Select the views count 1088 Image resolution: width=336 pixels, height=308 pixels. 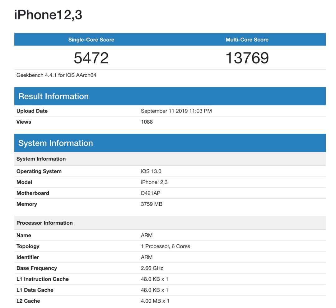coord(147,122)
